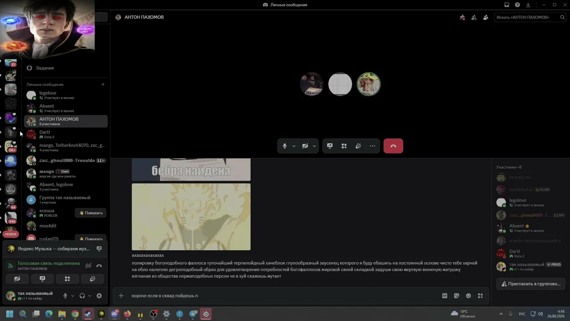Screen dimensions: 570x321
Task: Open legolove profile in member list
Action: pos(530,202)
